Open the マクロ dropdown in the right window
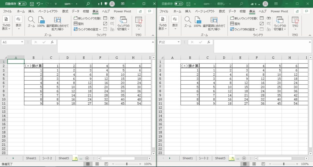Viewport: 313px width, 167px height. (x=295, y=26)
